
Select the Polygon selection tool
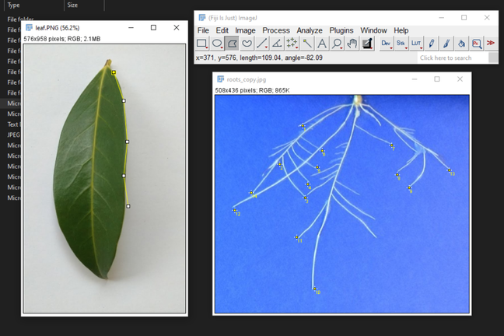pos(232,44)
